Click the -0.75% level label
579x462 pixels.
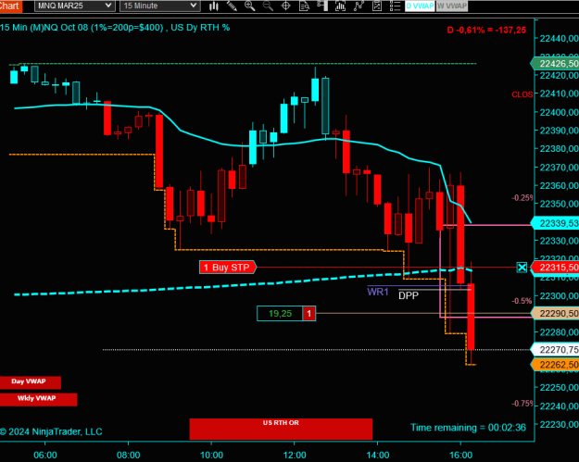[x=522, y=404]
